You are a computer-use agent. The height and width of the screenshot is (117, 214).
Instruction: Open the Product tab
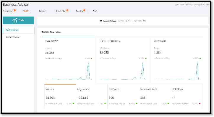(43, 11)
